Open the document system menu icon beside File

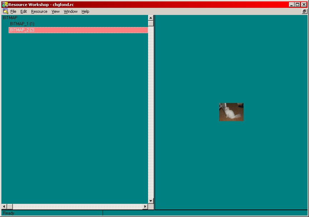click(5, 11)
